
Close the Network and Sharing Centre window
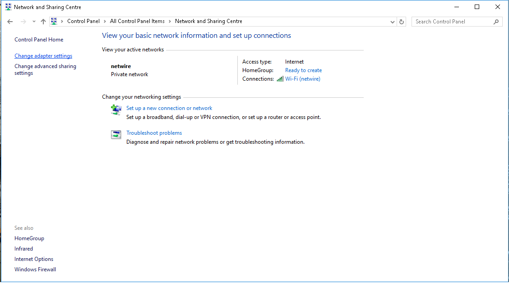click(498, 7)
